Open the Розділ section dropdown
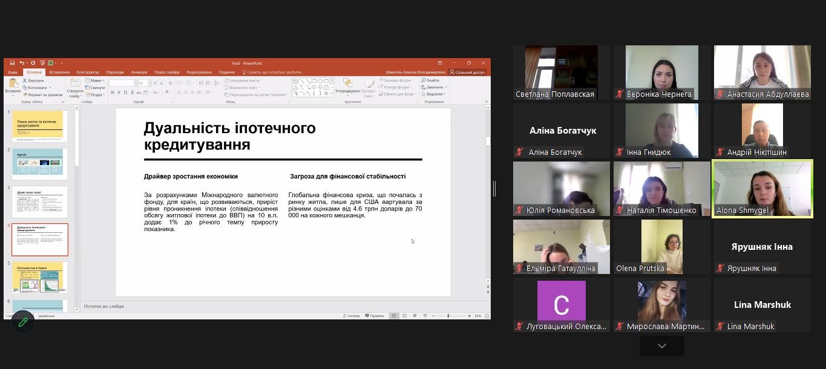This screenshot has width=826, height=369. click(96, 95)
